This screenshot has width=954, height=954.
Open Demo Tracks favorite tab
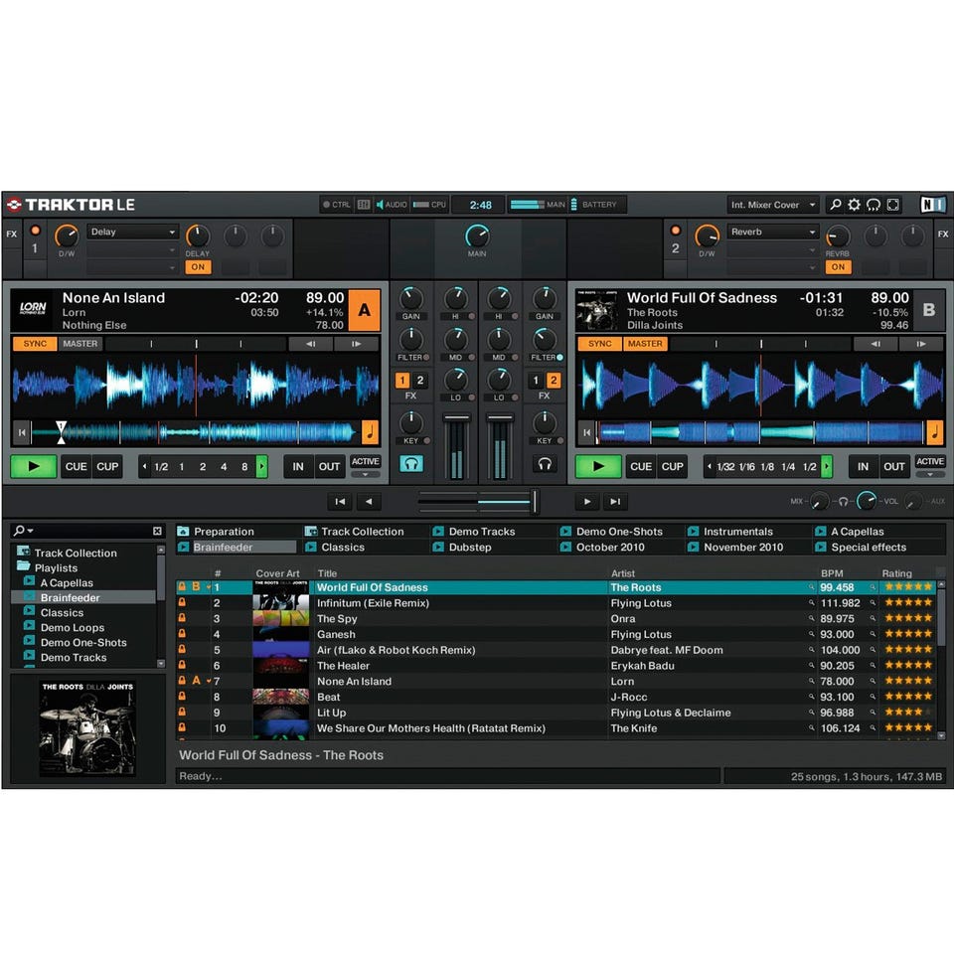tap(482, 531)
